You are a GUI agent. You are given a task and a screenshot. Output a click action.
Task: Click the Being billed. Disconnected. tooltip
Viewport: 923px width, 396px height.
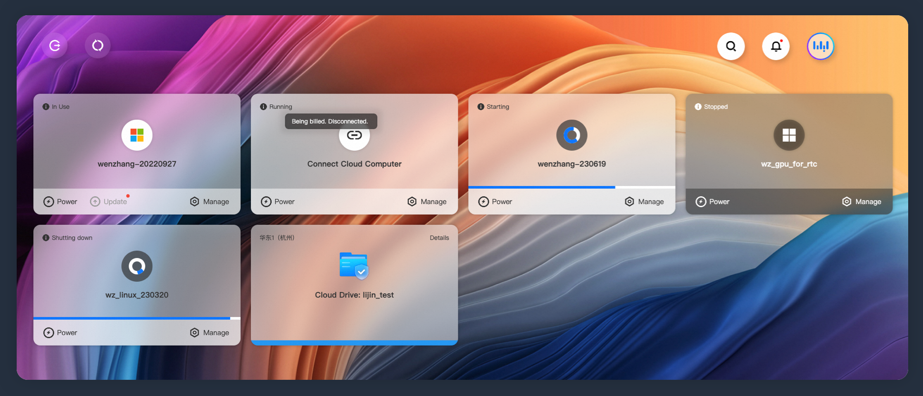331,121
